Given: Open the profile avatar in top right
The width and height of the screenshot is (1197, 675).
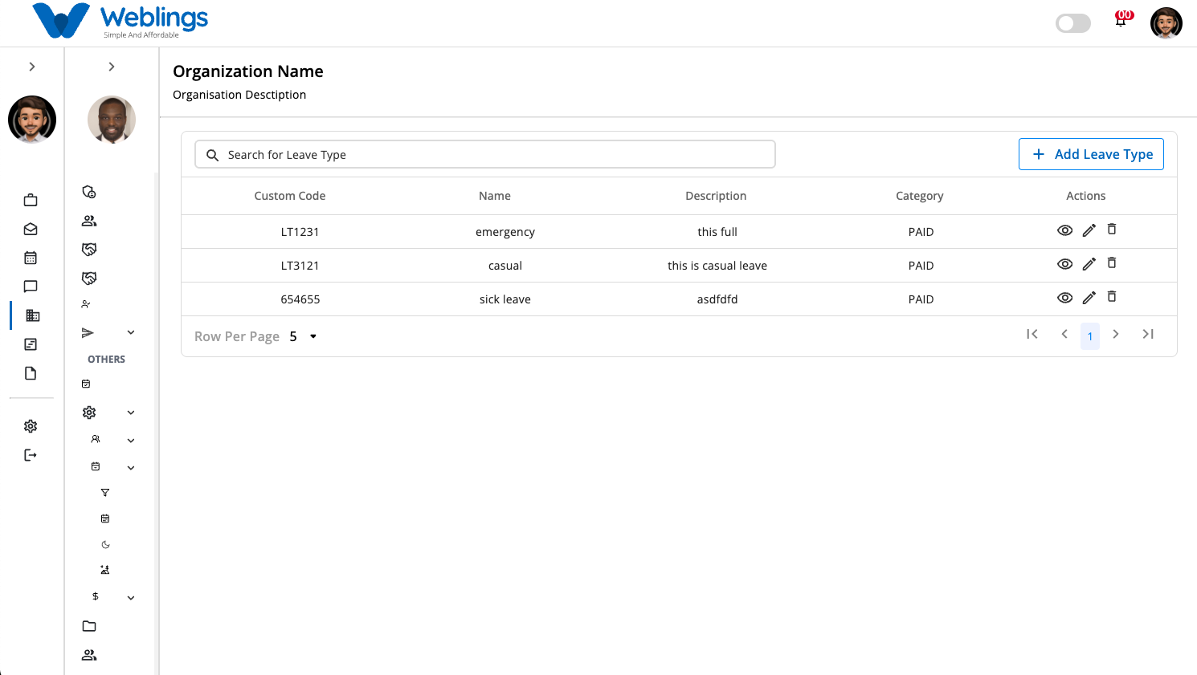Looking at the screenshot, I should coord(1166,23).
